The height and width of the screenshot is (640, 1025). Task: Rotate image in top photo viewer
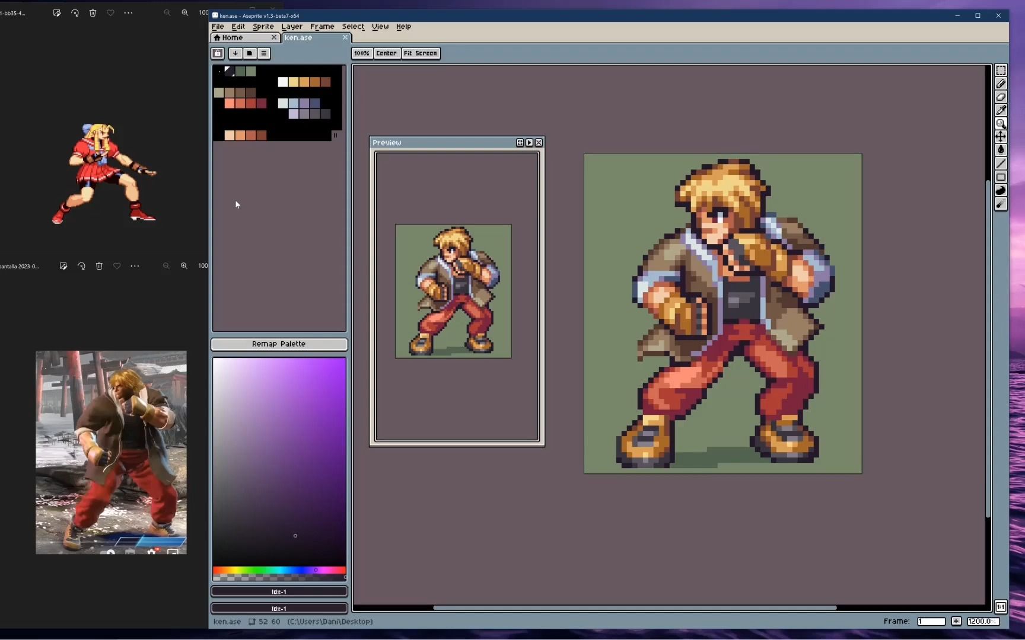pyautogui.click(x=75, y=13)
